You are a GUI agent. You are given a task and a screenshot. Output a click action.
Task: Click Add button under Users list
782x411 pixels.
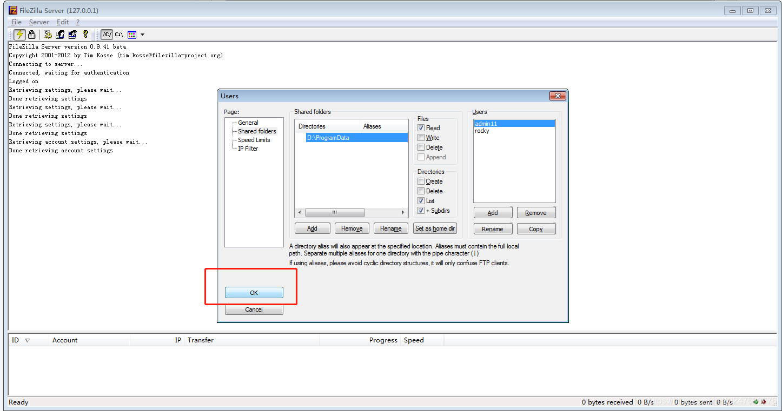(493, 213)
